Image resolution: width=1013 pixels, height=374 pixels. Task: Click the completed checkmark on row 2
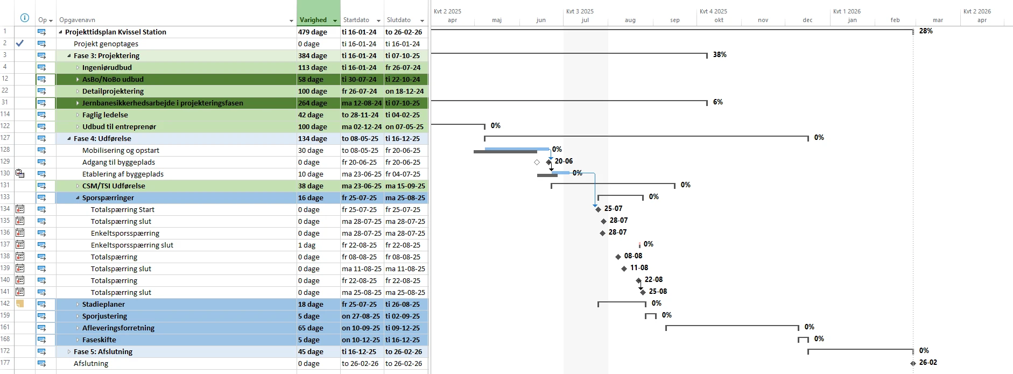point(20,44)
